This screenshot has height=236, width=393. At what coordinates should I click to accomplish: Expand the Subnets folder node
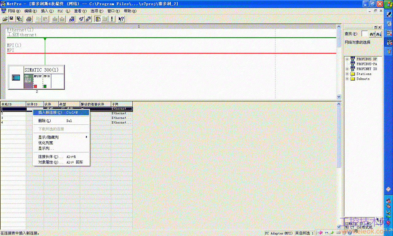[x=347, y=79]
